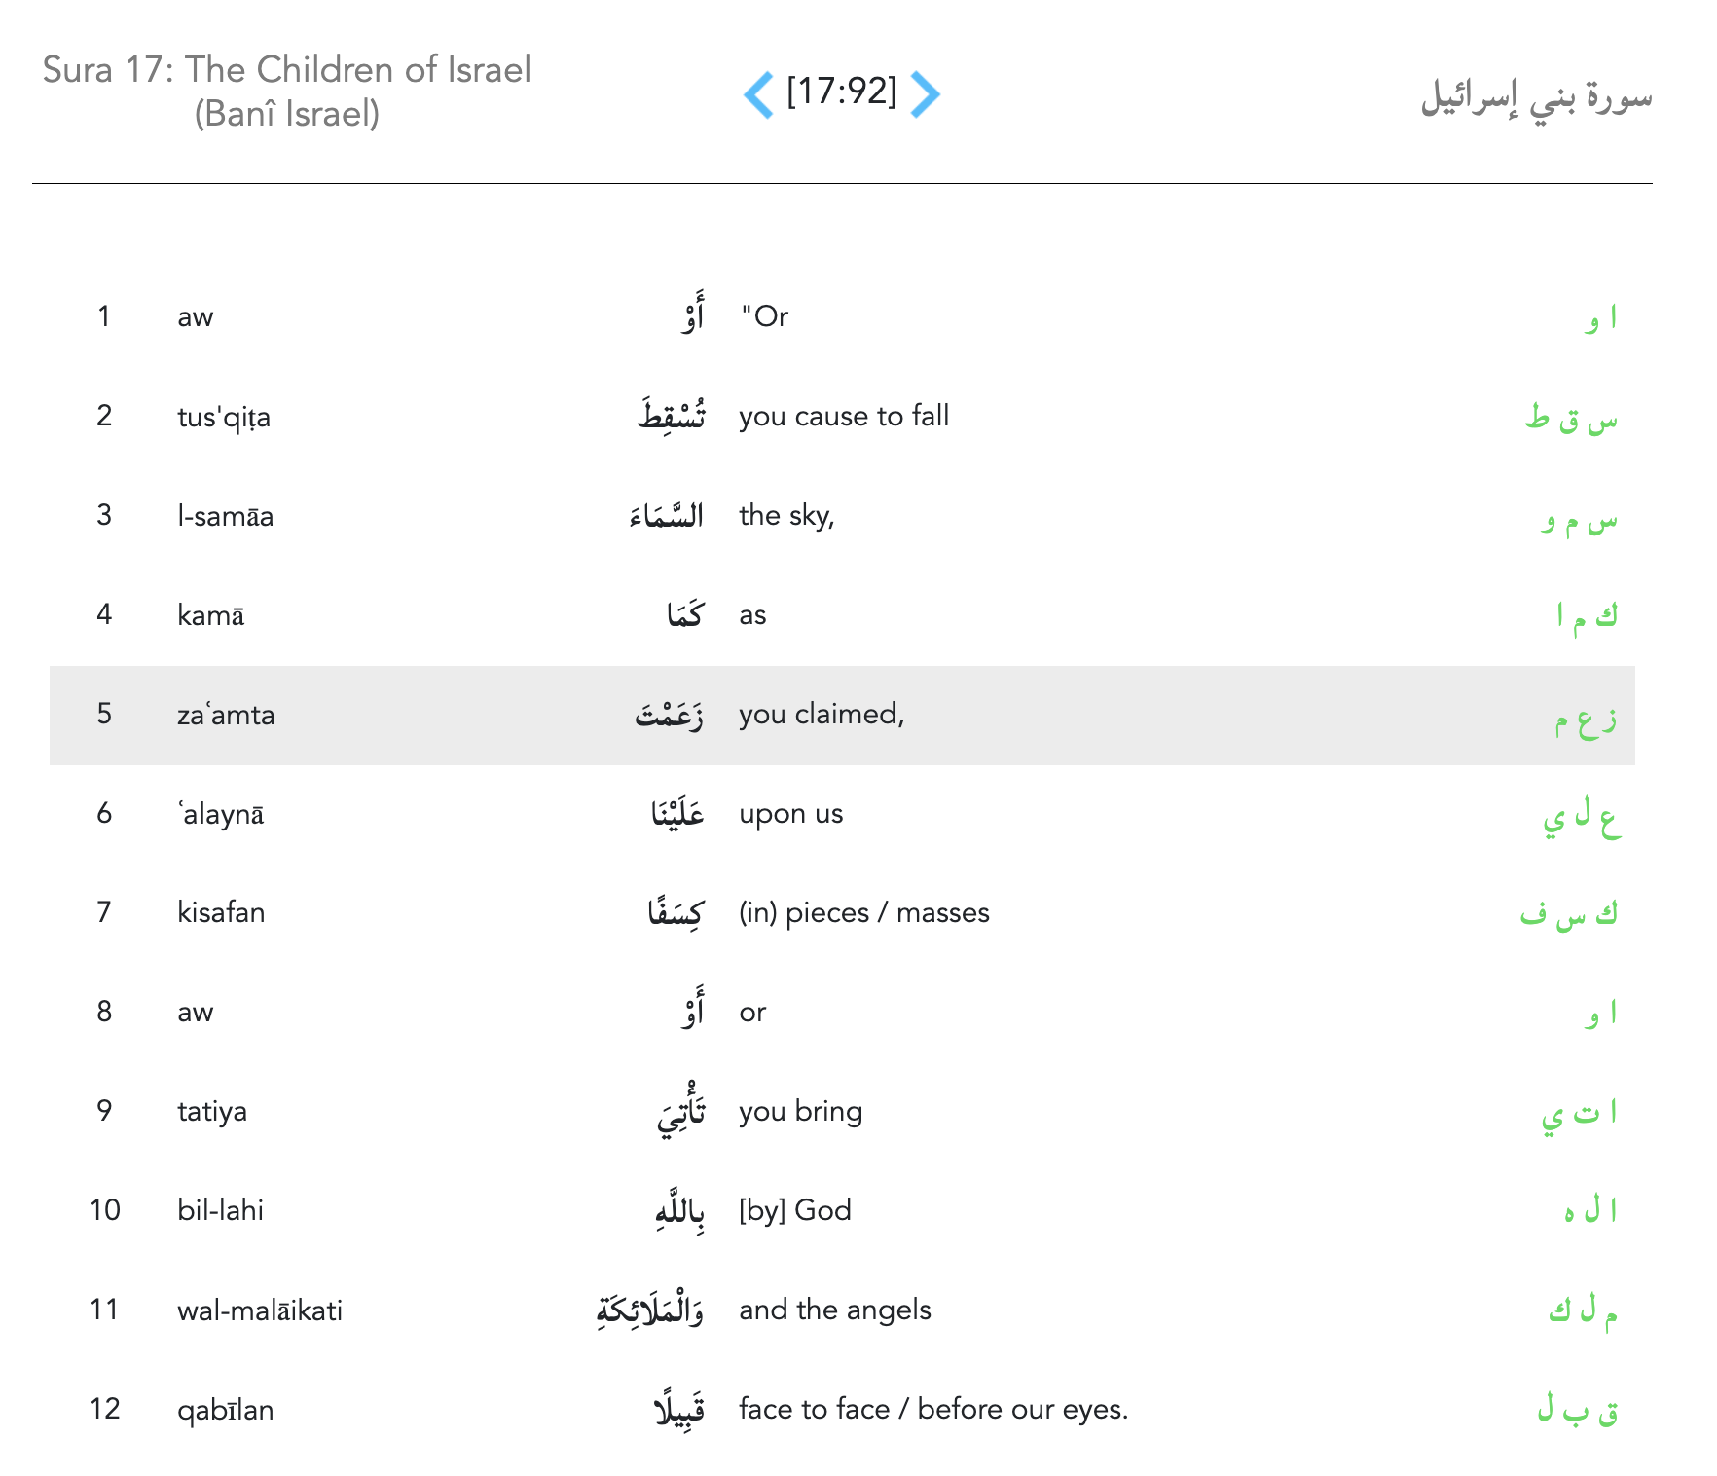Click root letters in first 'aw' row
Image resolution: width=1717 pixels, height=1476 pixels.
[x=1599, y=318]
